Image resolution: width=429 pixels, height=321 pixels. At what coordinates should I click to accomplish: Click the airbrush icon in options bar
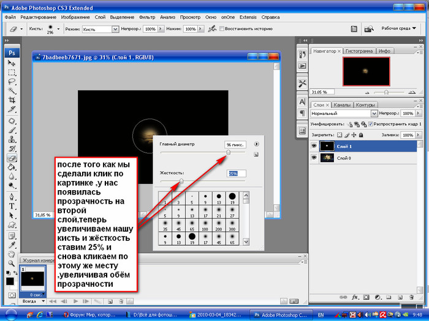212,29
